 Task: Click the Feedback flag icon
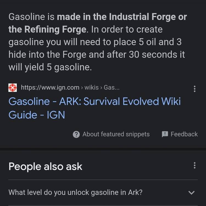tap(165, 134)
